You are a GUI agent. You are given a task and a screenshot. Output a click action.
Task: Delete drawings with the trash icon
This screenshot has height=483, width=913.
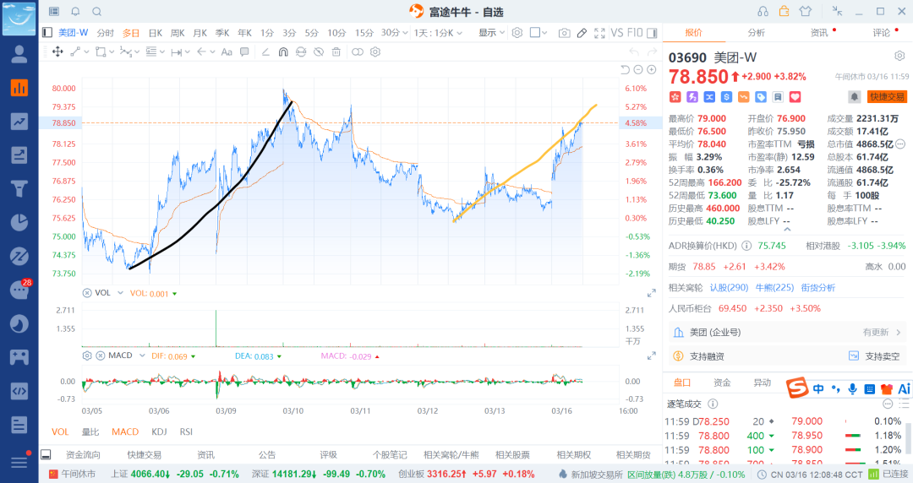[x=336, y=52]
